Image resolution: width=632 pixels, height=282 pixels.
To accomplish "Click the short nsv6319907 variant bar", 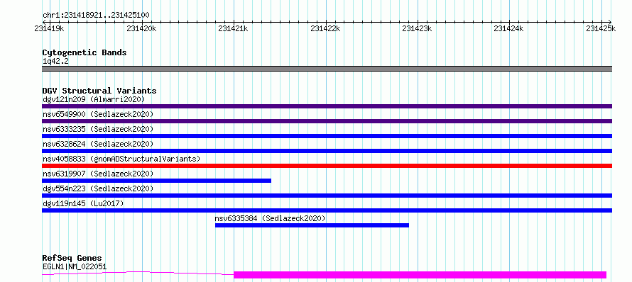I will [x=156, y=181].
